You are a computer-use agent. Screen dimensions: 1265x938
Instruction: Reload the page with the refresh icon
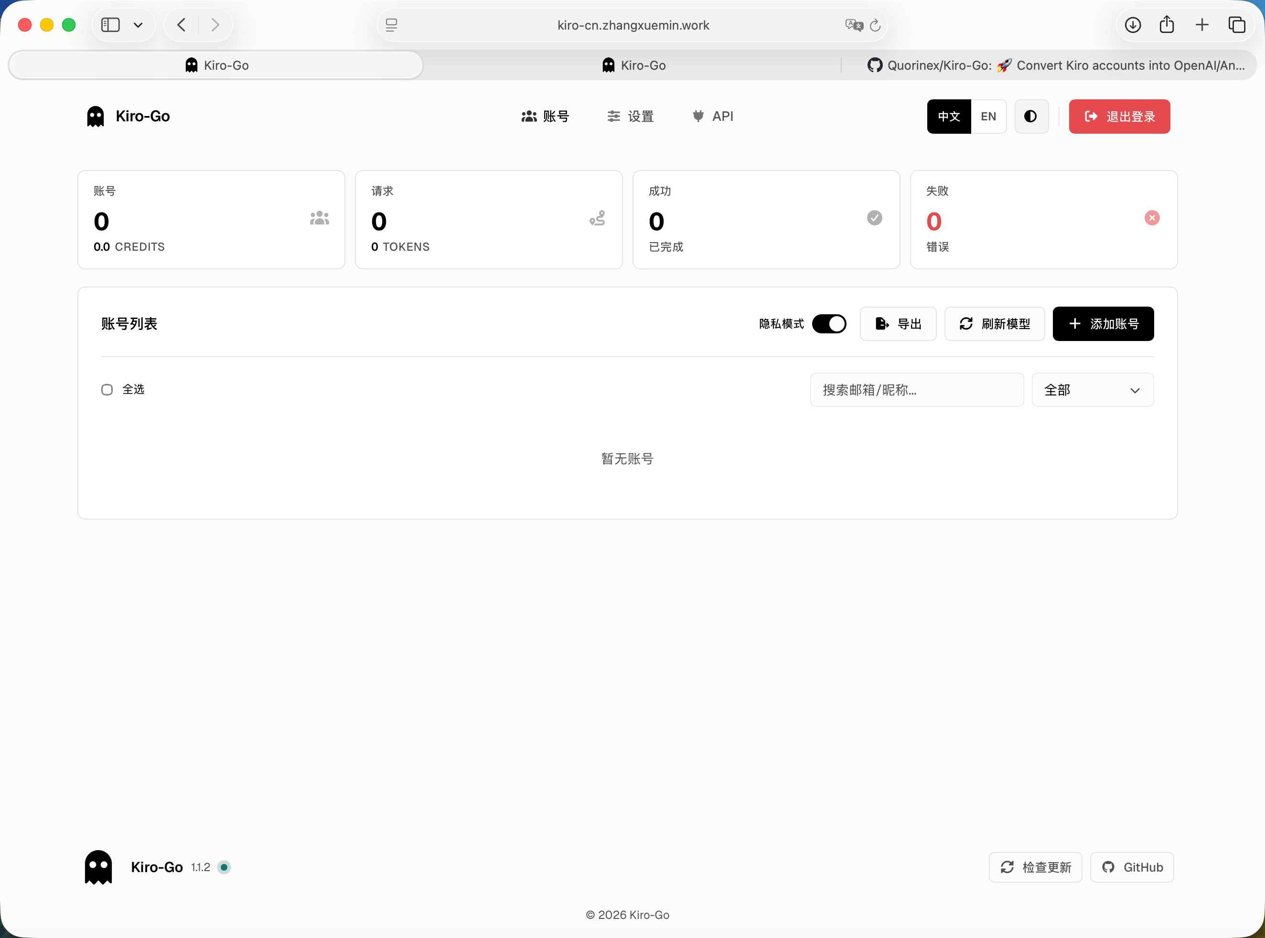pyautogui.click(x=875, y=25)
